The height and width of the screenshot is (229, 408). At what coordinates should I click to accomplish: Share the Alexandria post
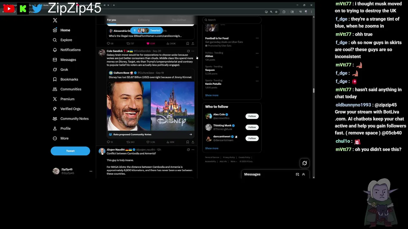pyautogui.click(x=193, y=44)
